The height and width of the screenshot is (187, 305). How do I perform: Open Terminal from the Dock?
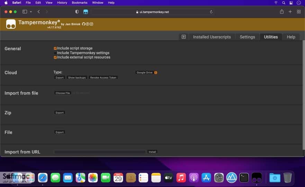(x=244, y=177)
